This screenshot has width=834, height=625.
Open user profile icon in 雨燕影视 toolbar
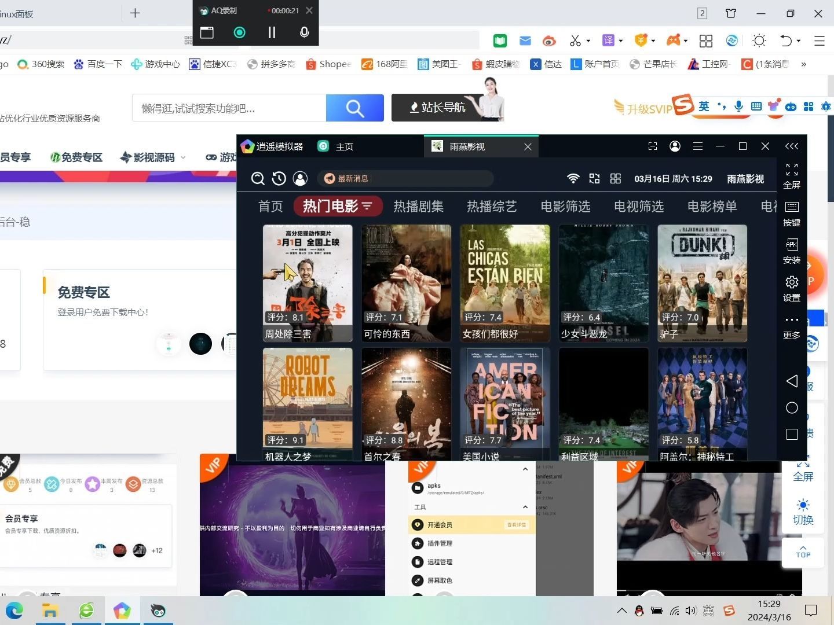click(300, 178)
